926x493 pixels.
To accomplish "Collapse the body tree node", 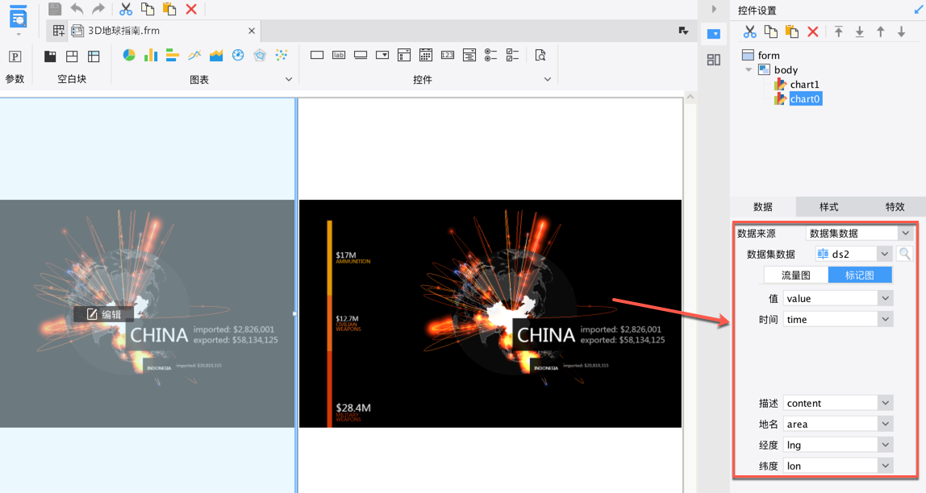I will (x=749, y=70).
